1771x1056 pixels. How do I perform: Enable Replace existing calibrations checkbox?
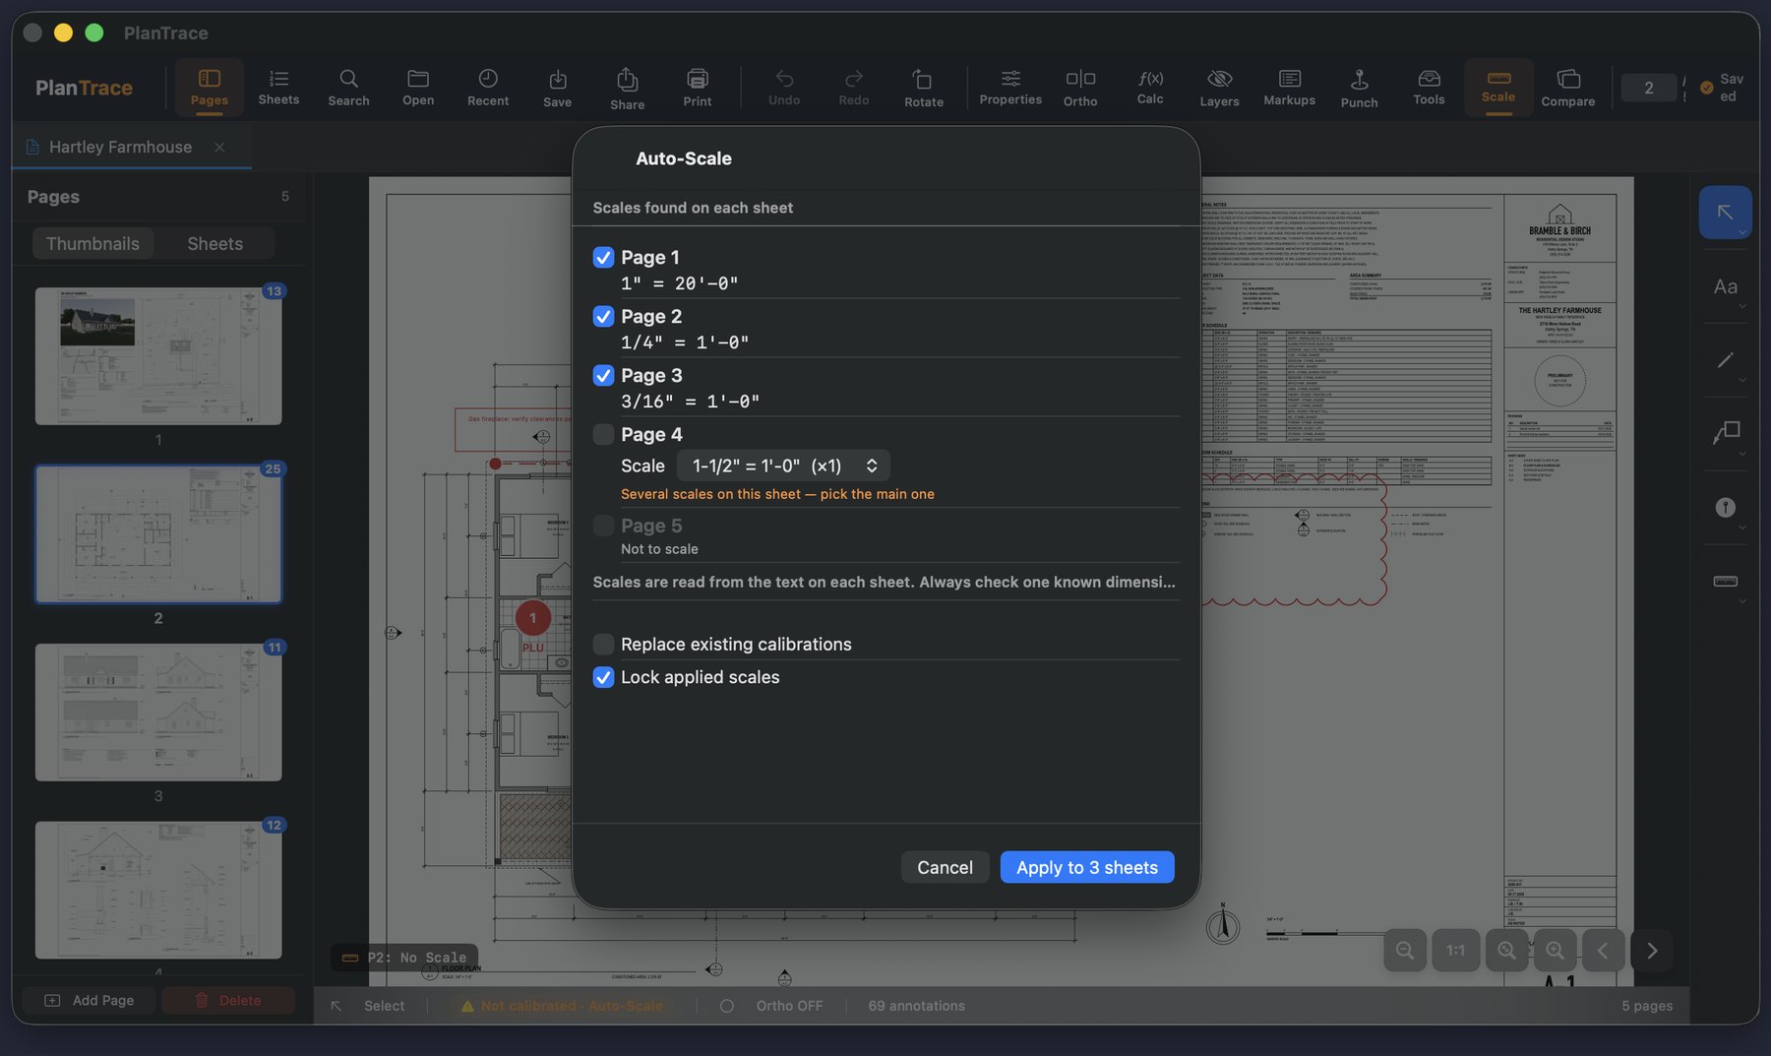603,644
